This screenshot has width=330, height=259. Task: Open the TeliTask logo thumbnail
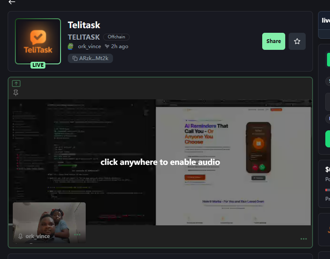point(38,41)
